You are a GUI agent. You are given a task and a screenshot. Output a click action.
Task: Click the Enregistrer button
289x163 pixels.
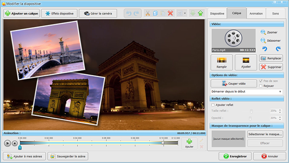coord(235,156)
